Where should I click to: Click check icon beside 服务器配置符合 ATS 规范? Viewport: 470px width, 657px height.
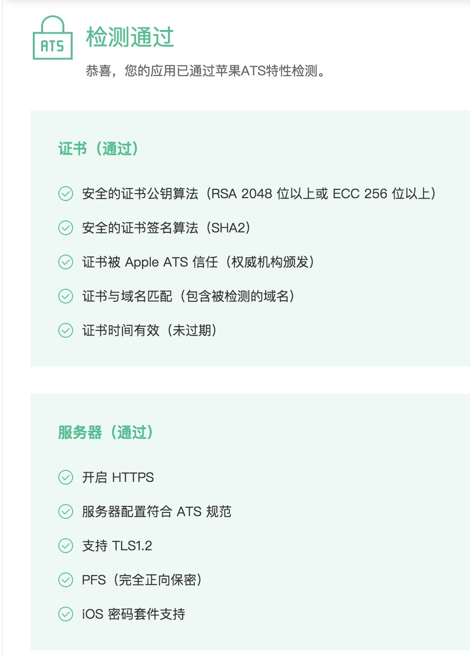[x=66, y=511]
